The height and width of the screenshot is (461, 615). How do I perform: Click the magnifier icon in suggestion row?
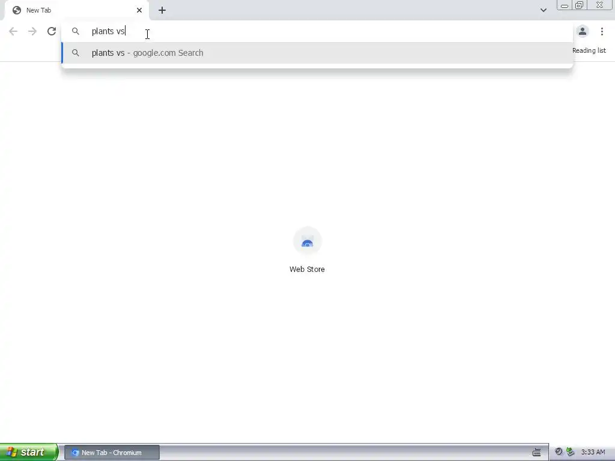pos(75,53)
